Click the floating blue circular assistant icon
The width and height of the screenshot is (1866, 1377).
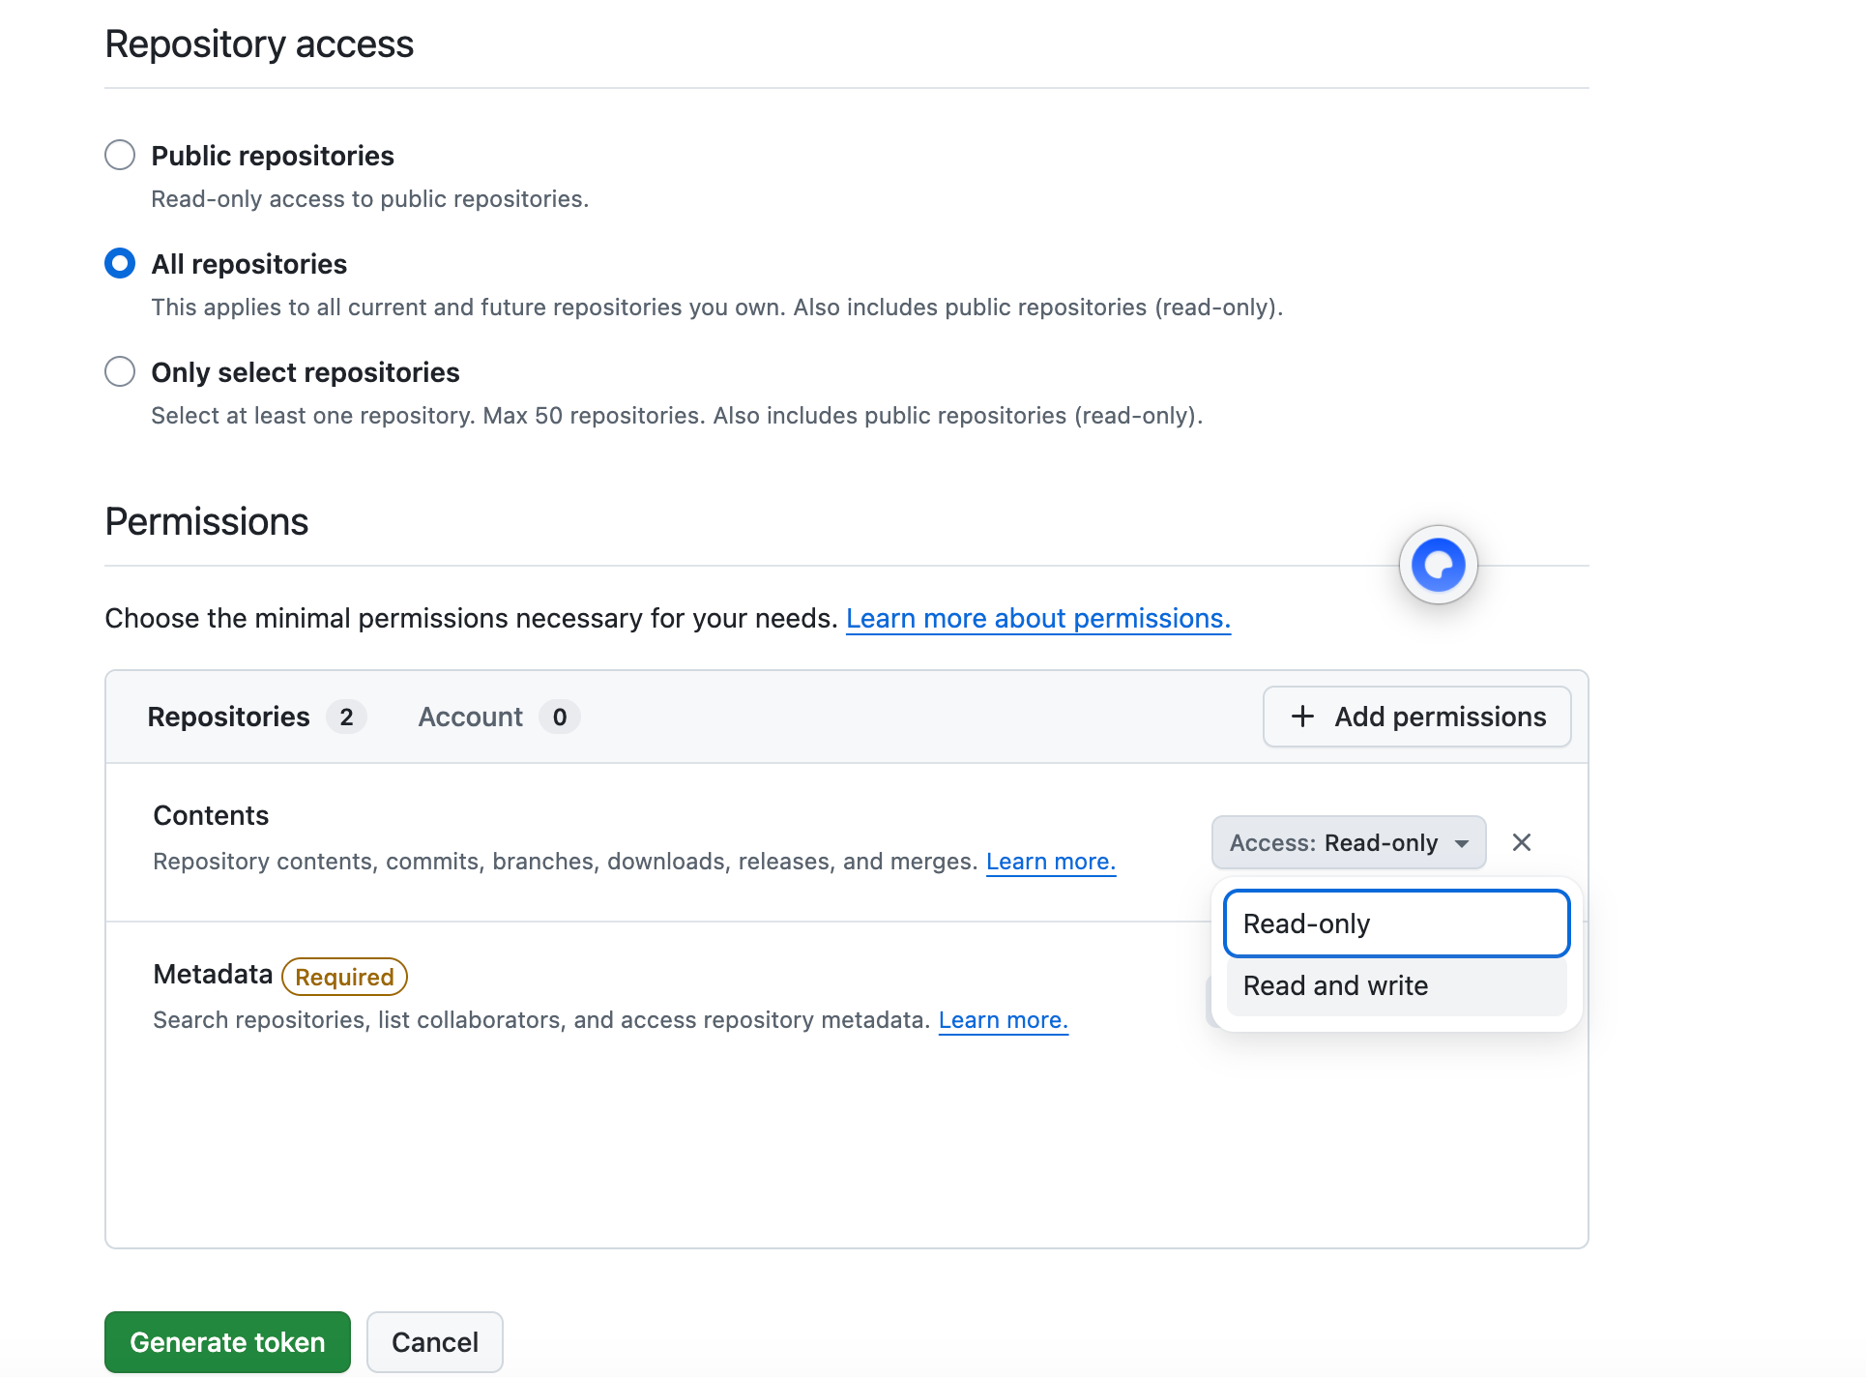click(x=1438, y=565)
